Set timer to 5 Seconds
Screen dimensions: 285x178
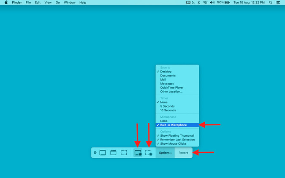coord(177,106)
